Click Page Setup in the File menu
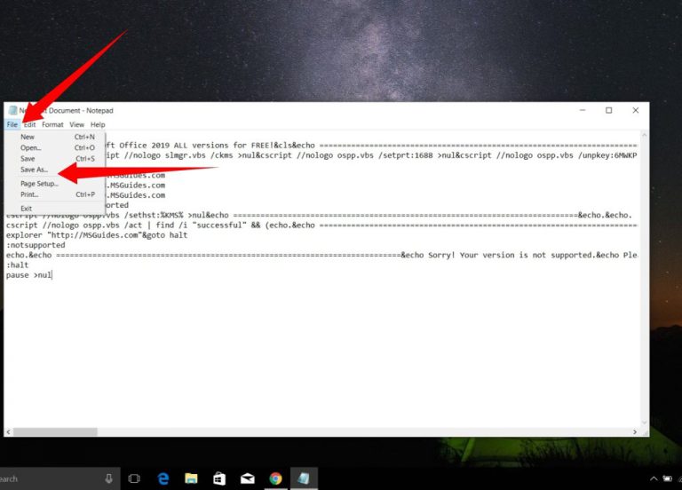Viewport: 682px width, 490px height. point(39,184)
